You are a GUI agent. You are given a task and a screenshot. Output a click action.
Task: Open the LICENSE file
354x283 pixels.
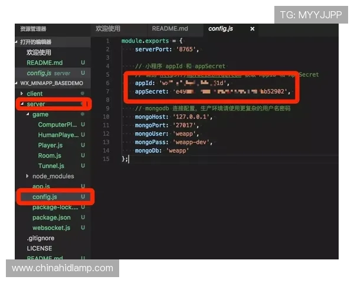(39, 248)
